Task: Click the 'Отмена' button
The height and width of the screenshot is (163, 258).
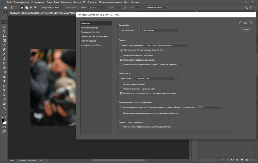Action: (x=245, y=29)
